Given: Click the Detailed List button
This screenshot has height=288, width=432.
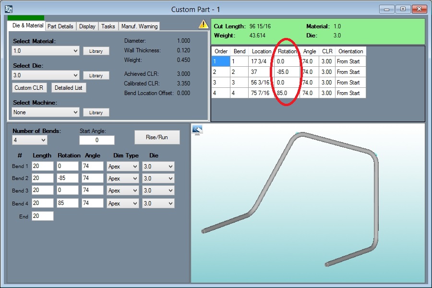Looking at the screenshot, I should [69, 88].
